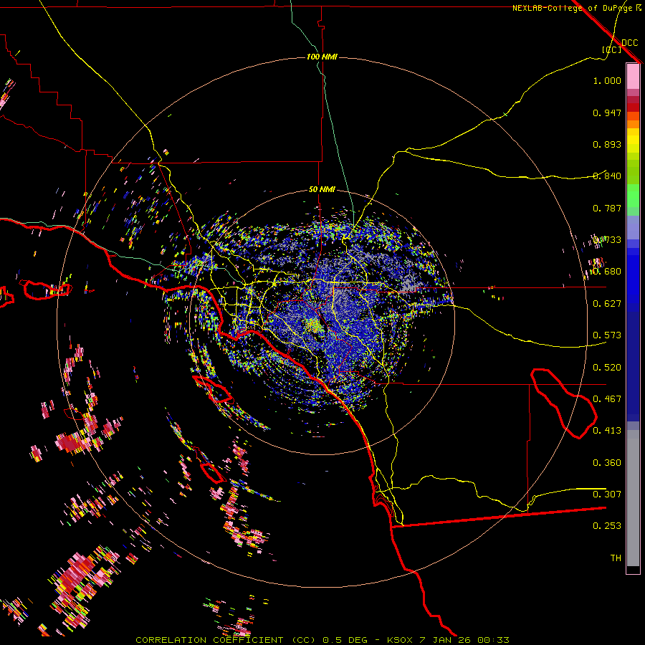645x645 pixels.
Task: Click the 0.413 scale value
Action: pos(607,431)
